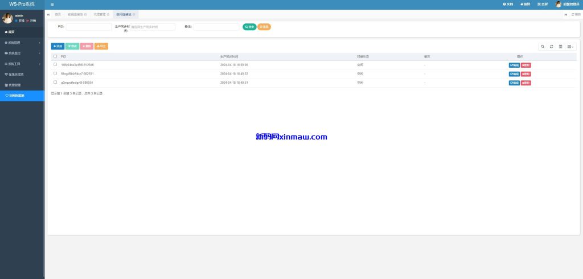
Task: Expand the 系统工具 sidebar menu
Action: (x=22, y=64)
